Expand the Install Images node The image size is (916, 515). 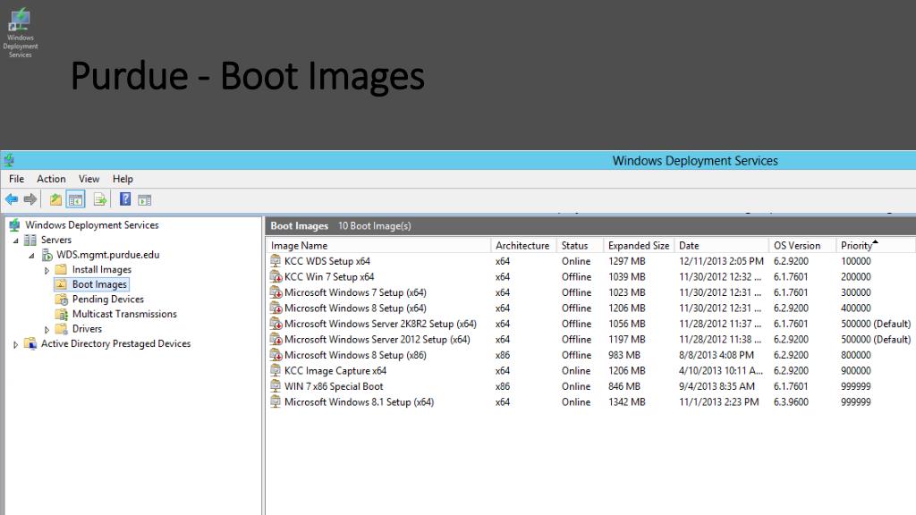tap(47, 270)
